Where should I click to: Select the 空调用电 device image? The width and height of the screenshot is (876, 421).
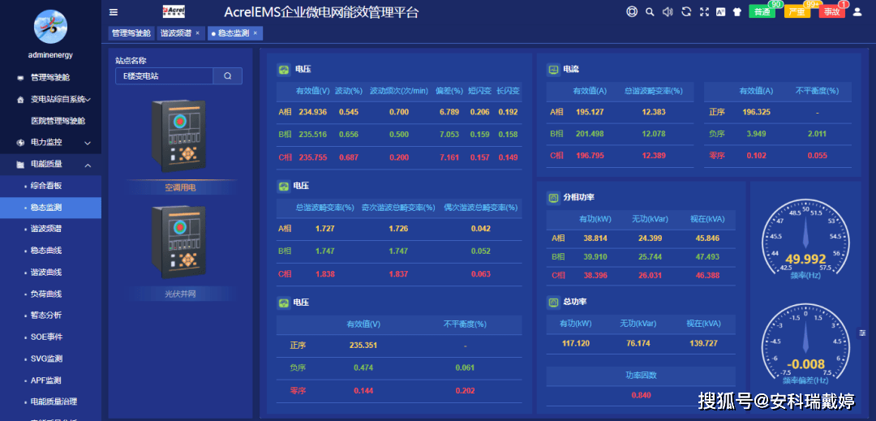(178, 137)
